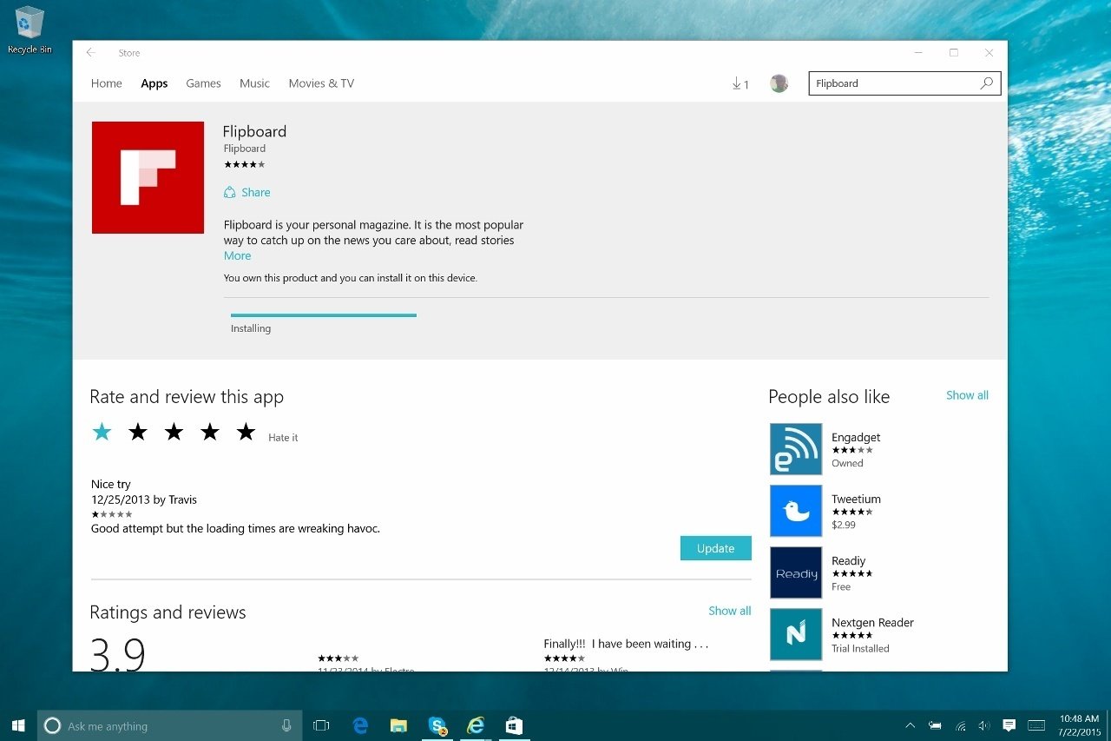1111x741 pixels.
Task: Show all People also like apps
Action: 967,394
